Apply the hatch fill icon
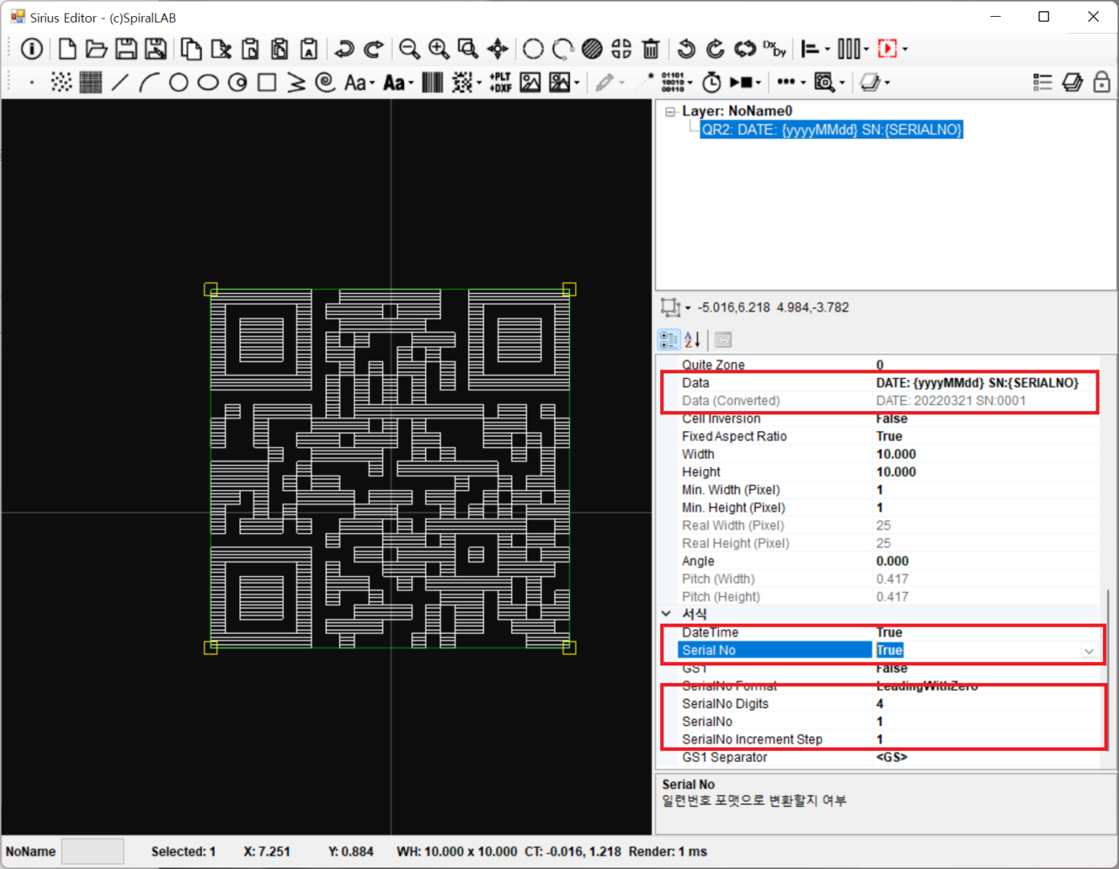 592,49
